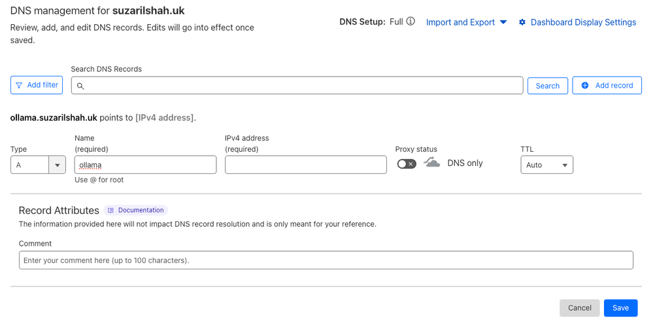Toggle the Proxy status switch
The image size is (653, 323).
coord(407,164)
